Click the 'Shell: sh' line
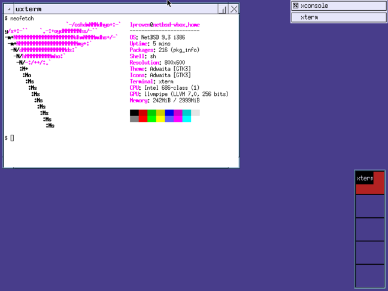The image size is (388, 291). (143, 56)
